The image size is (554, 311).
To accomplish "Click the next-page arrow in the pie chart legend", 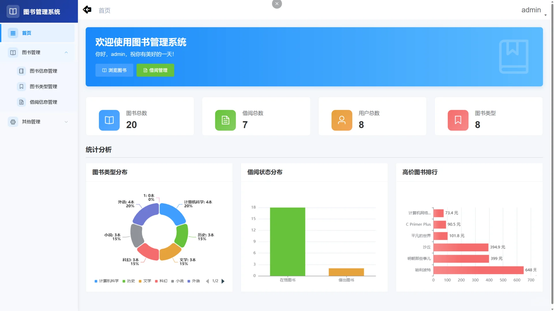I will point(223,281).
